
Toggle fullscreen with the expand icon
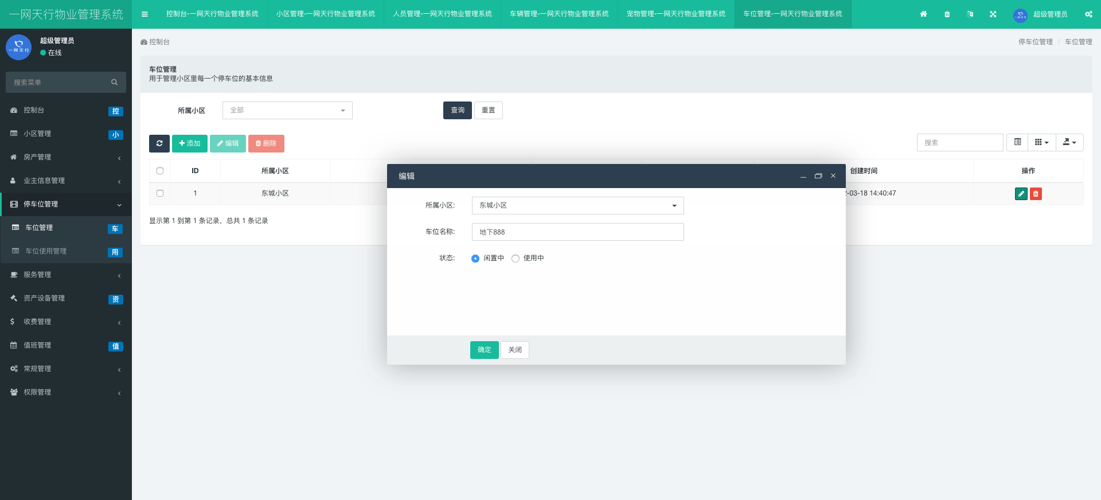pos(993,14)
